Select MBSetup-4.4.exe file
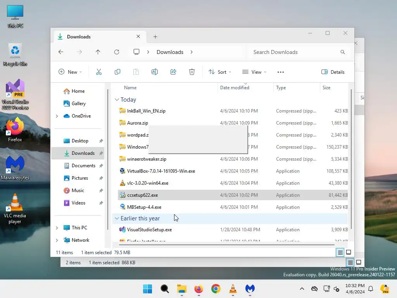 (233, 207)
